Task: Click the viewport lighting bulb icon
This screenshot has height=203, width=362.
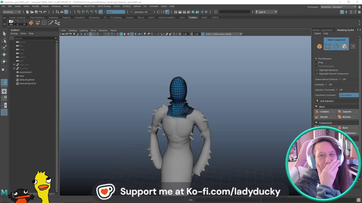Action: click(135, 34)
